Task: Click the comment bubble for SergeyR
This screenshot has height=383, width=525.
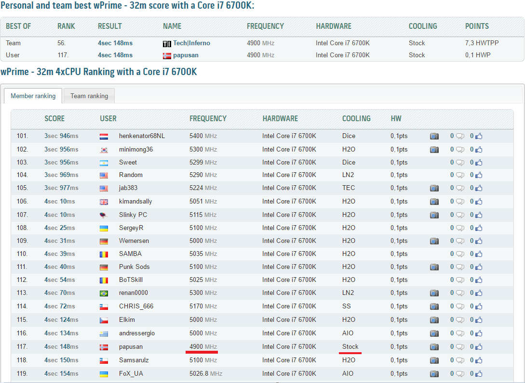Action: click(460, 228)
